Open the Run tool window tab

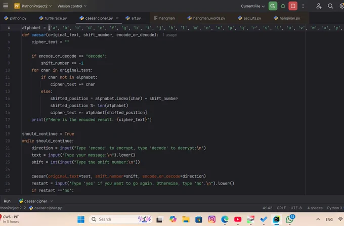7,201
